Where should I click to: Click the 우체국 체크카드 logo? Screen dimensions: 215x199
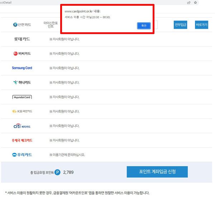(22, 141)
